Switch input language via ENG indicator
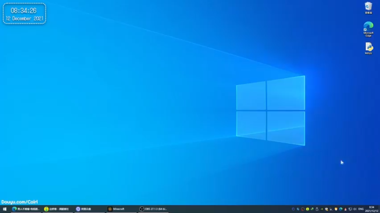Screen dimensions: 380x213 (361, 209)
